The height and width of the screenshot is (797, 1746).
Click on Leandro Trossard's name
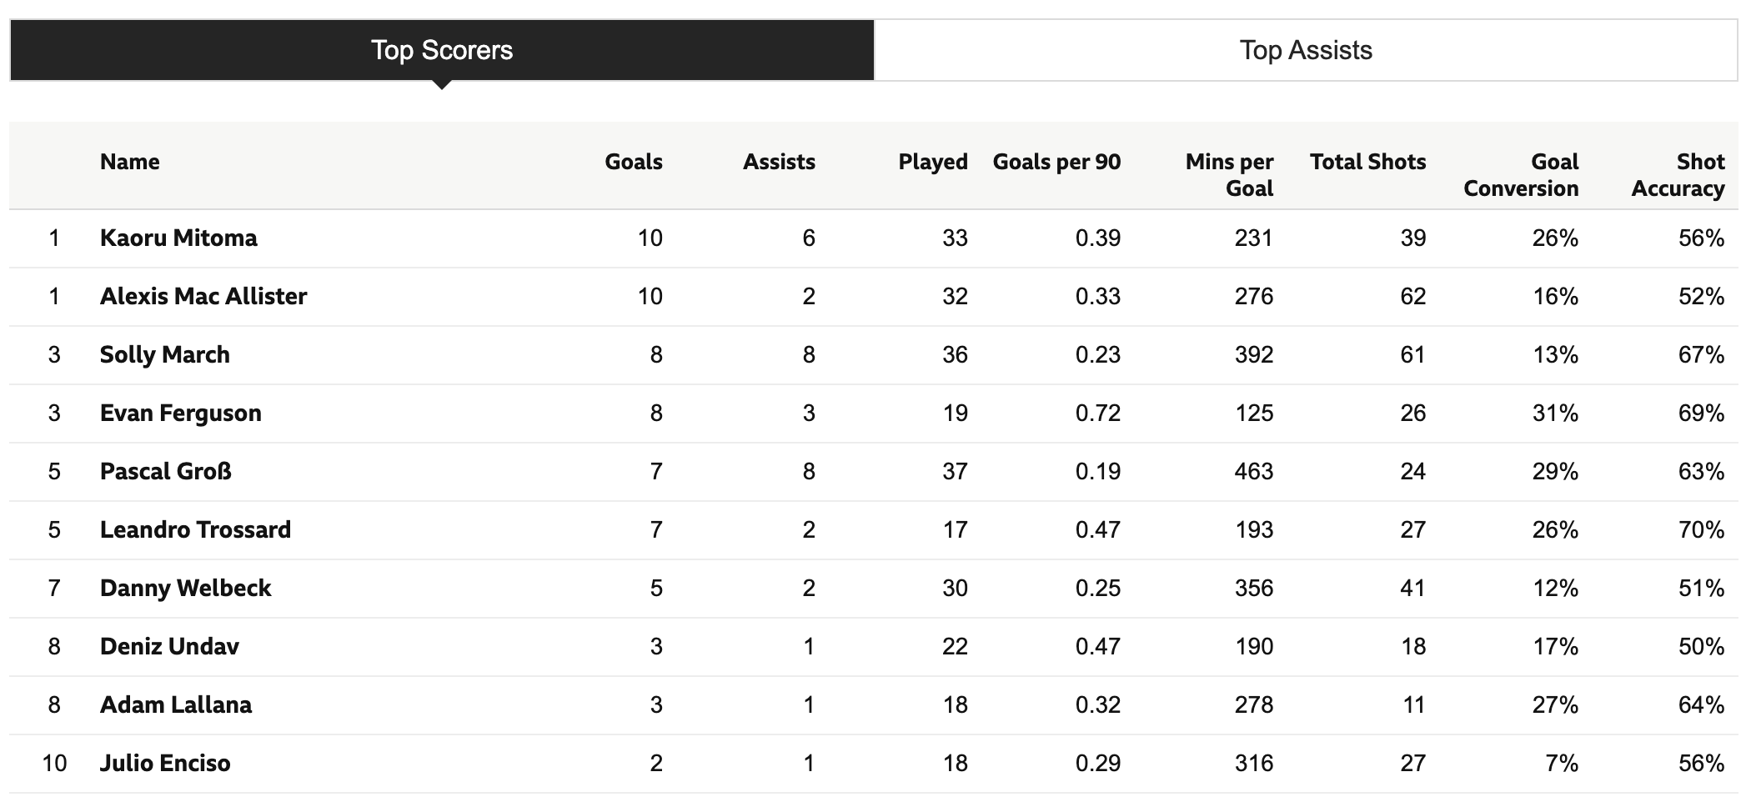[x=196, y=530]
